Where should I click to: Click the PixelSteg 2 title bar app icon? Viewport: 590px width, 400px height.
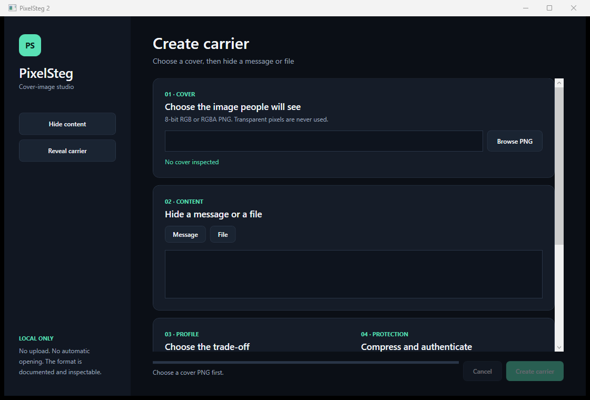13,8
